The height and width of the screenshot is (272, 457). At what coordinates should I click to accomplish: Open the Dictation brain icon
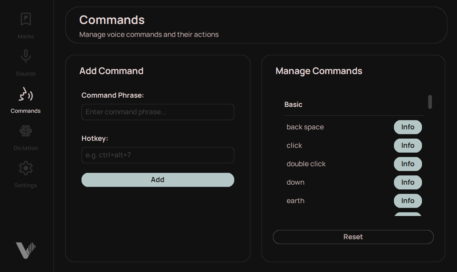(25, 131)
